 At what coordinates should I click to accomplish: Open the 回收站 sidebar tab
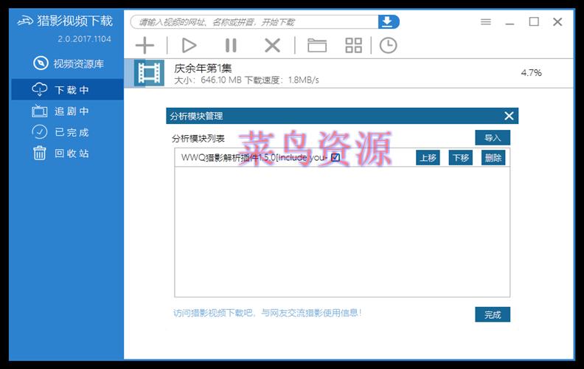pyautogui.click(x=67, y=154)
